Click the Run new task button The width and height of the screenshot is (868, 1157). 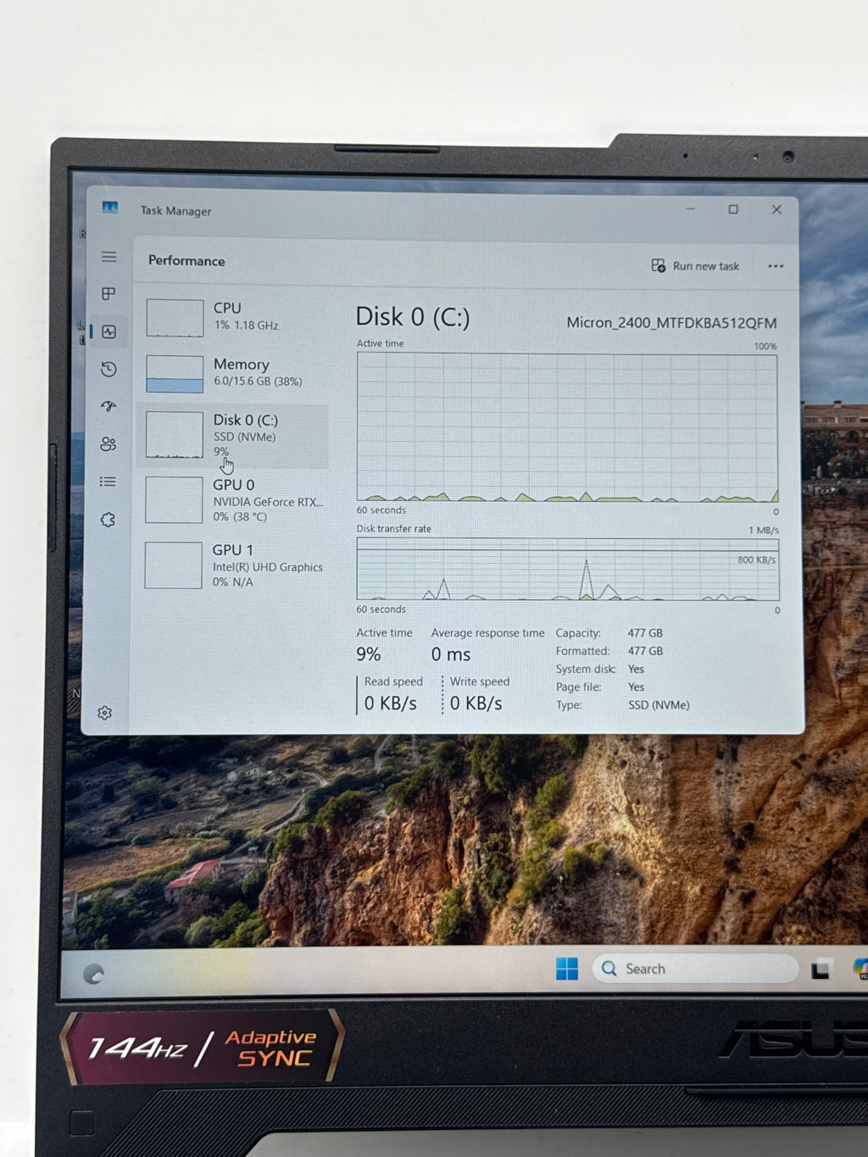[695, 266]
